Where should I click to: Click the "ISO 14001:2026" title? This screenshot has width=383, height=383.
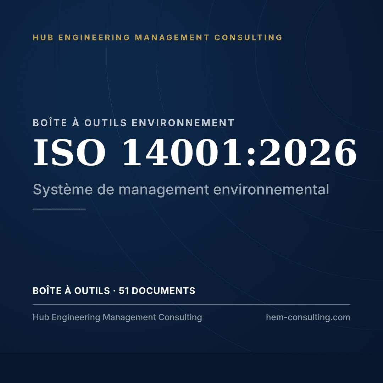(195, 152)
